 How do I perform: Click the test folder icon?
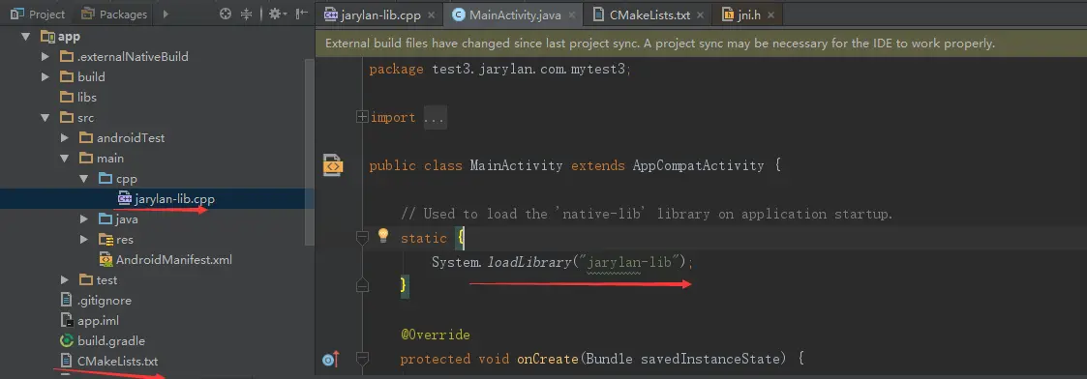click(x=86, y=280)
